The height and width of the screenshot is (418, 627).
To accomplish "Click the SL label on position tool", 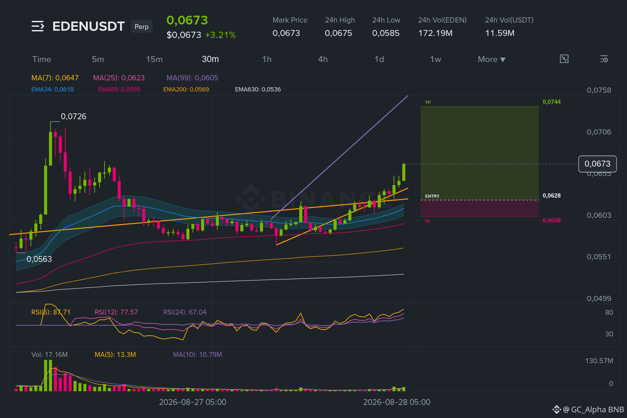I will click(x=428, y=221).
